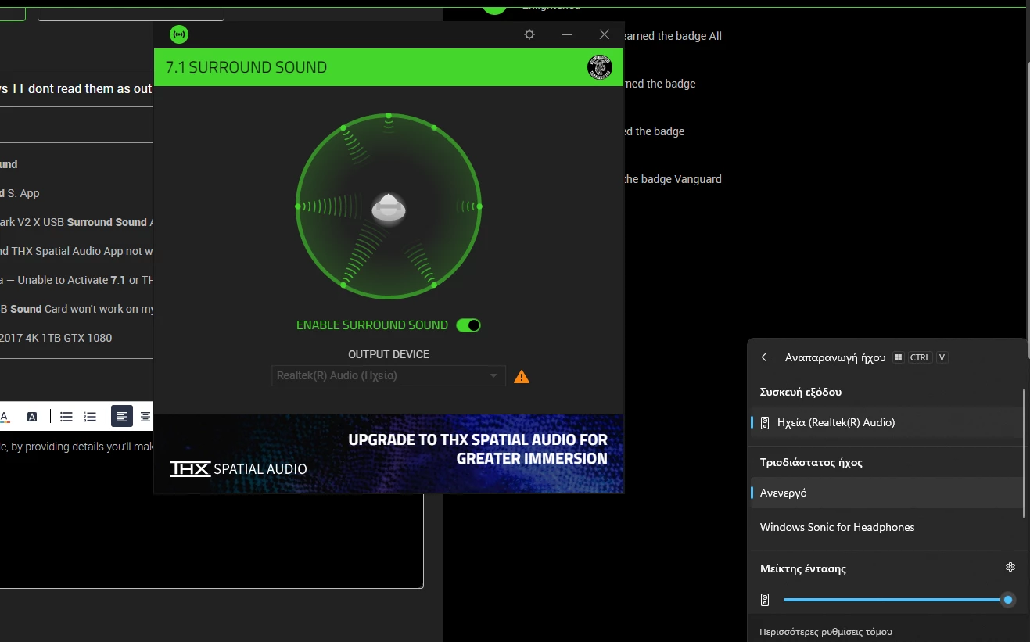1030x642 pixels.
Task: Click the orange warning icon beside output device
Action: (522, 377)
